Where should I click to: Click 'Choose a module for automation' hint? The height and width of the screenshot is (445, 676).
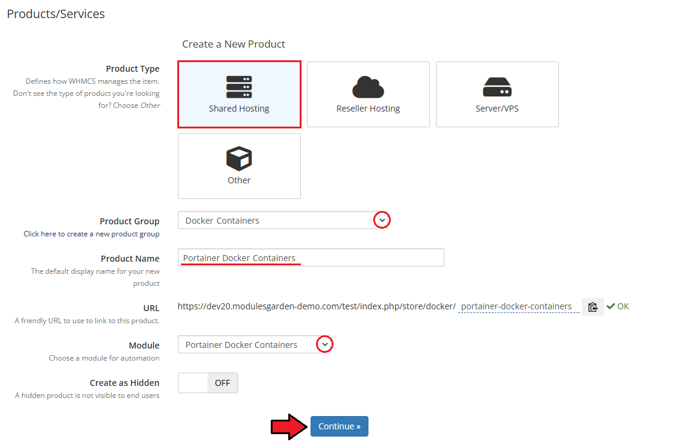coord(104,358)
